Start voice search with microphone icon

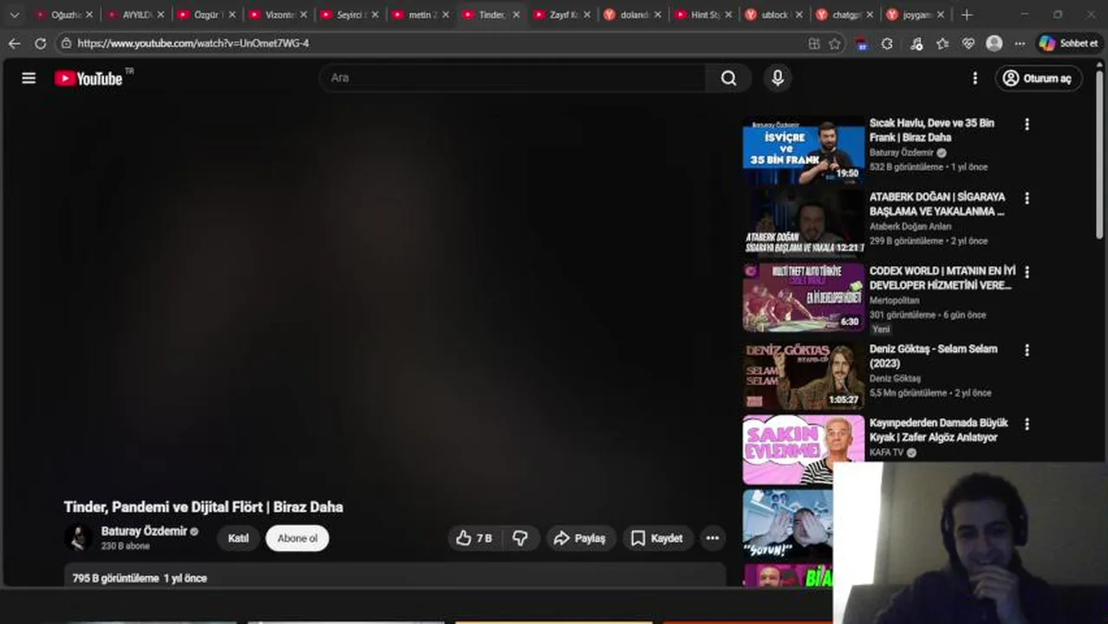778,78
